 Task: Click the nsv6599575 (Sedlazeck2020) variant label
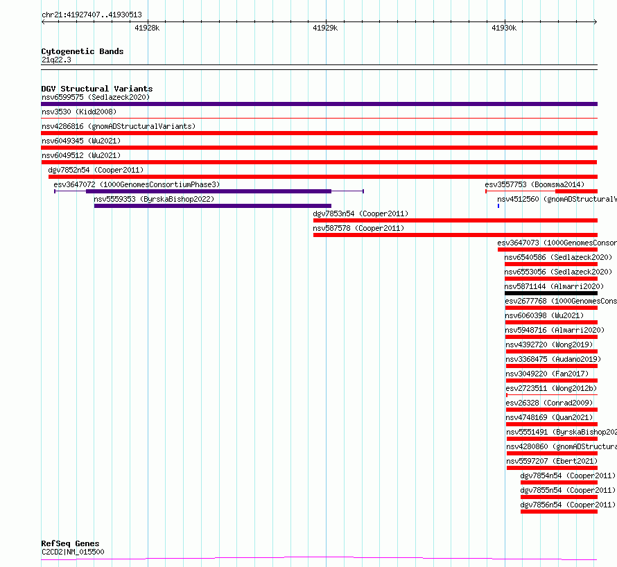tap(96, 97)
